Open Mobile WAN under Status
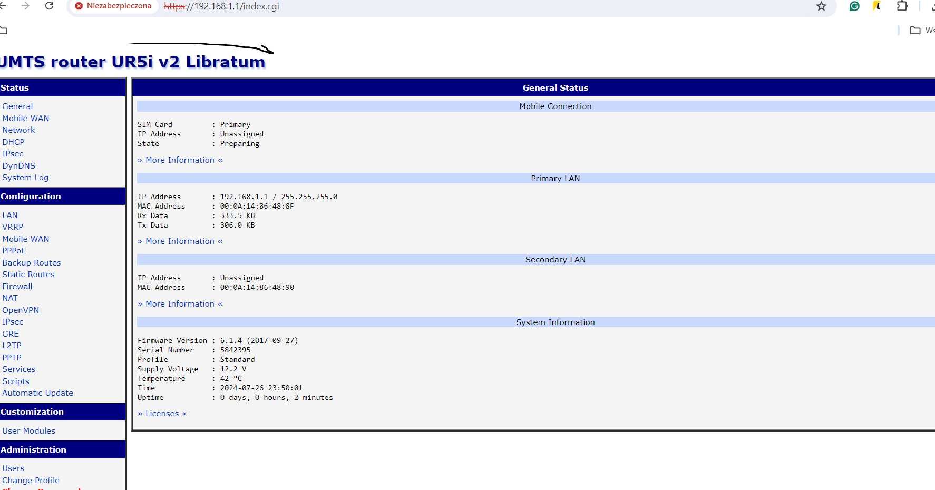The width and height of the screenshot is (935, 490). click(26, 119)
